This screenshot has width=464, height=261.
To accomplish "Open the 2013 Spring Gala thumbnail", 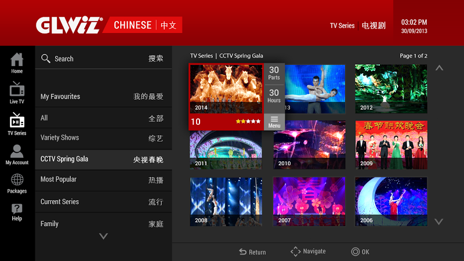I will click(315, 89).
